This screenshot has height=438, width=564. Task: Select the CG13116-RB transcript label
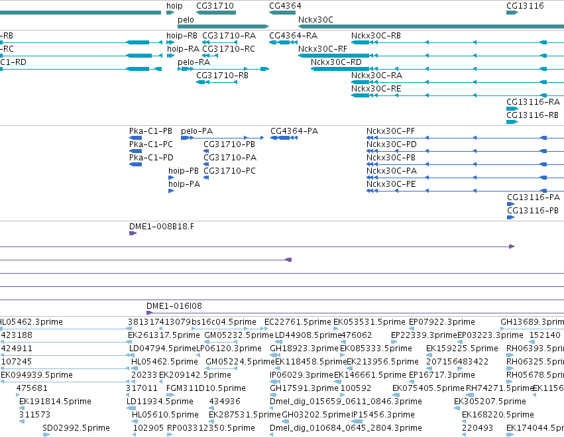pyautogui.click(x=532, y=115)
